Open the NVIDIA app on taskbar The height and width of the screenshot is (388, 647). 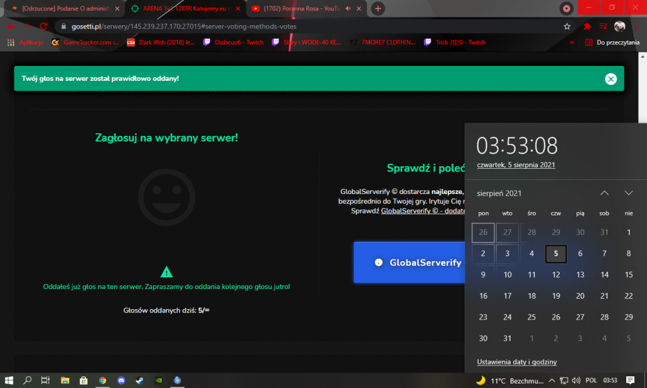pos(159,380)
